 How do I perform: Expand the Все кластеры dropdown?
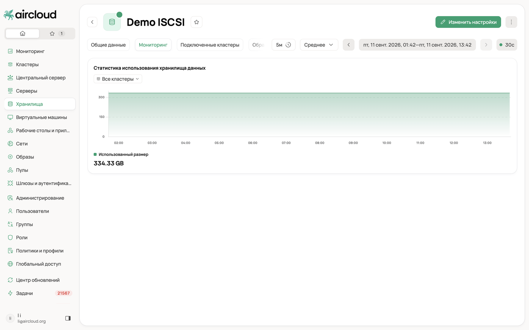point(118,79)
